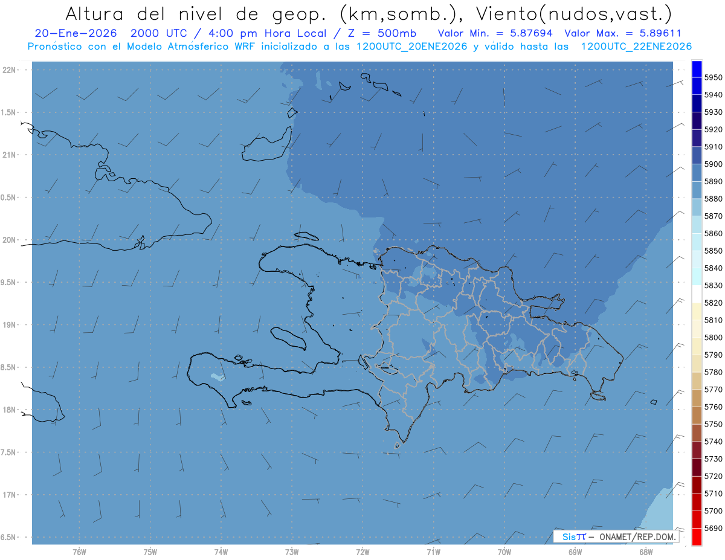Viewport: 725px width, 560px height.
Task: Click the "19N" latitude axis label
Action: click(x=10, y=325)
